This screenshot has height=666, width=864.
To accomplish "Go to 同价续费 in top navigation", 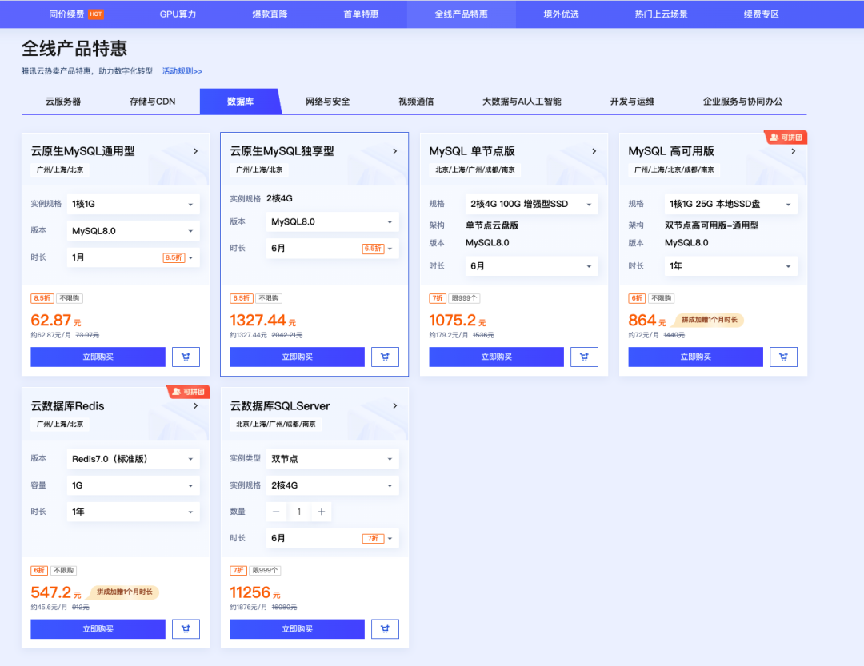I will pyautogui.click(x=66, y=14).
